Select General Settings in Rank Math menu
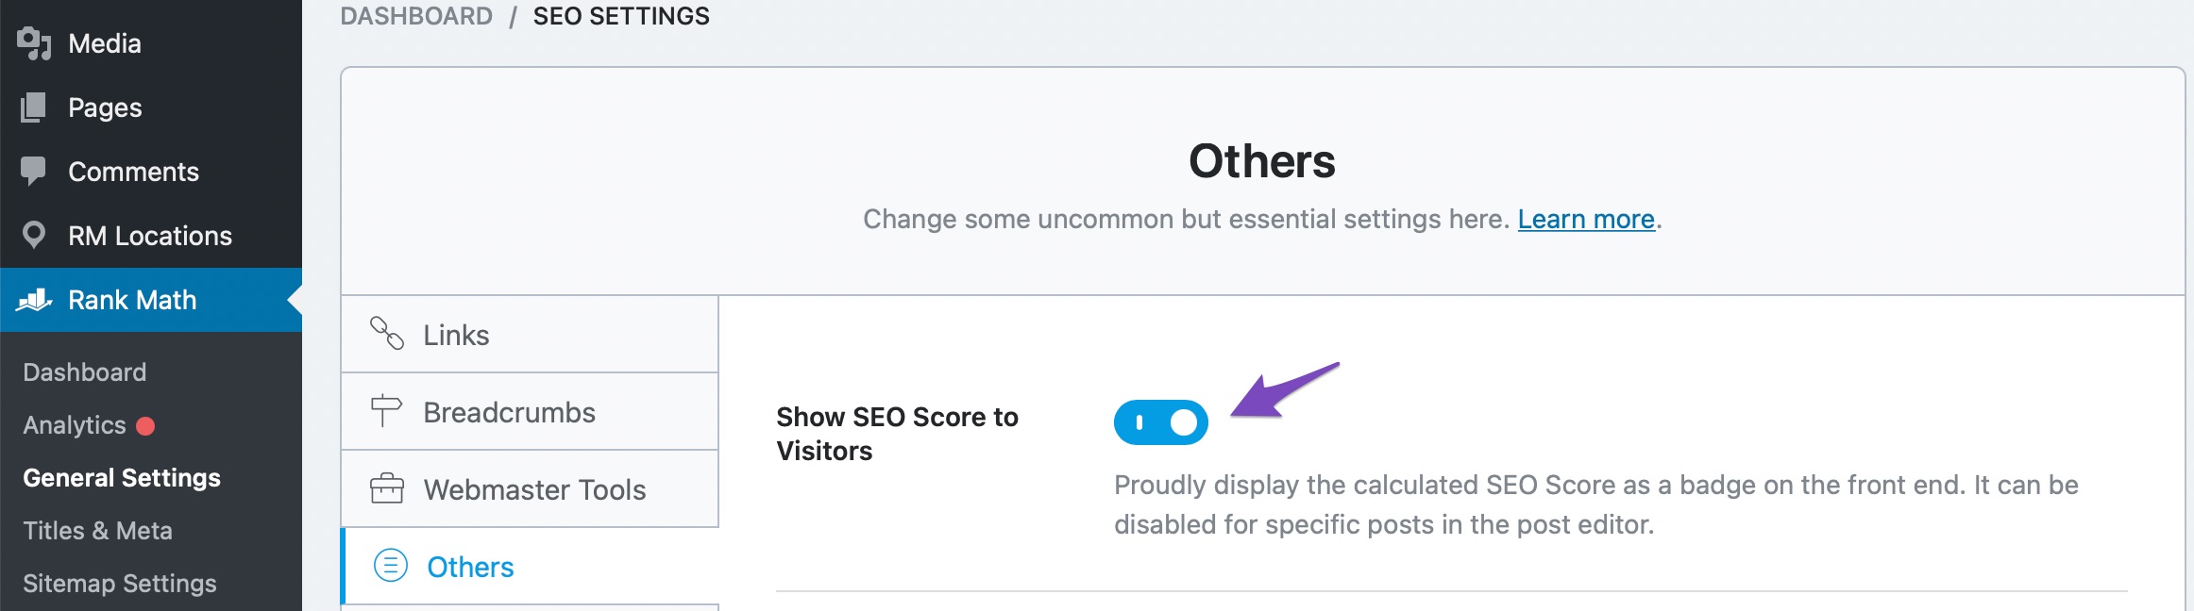 pos(122,478)
